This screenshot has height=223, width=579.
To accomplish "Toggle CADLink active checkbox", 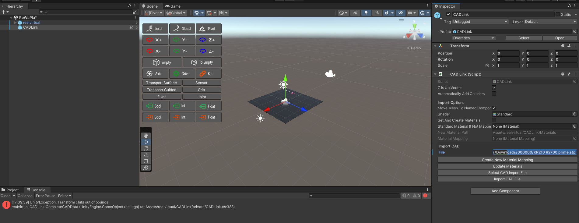I will 448,14.
